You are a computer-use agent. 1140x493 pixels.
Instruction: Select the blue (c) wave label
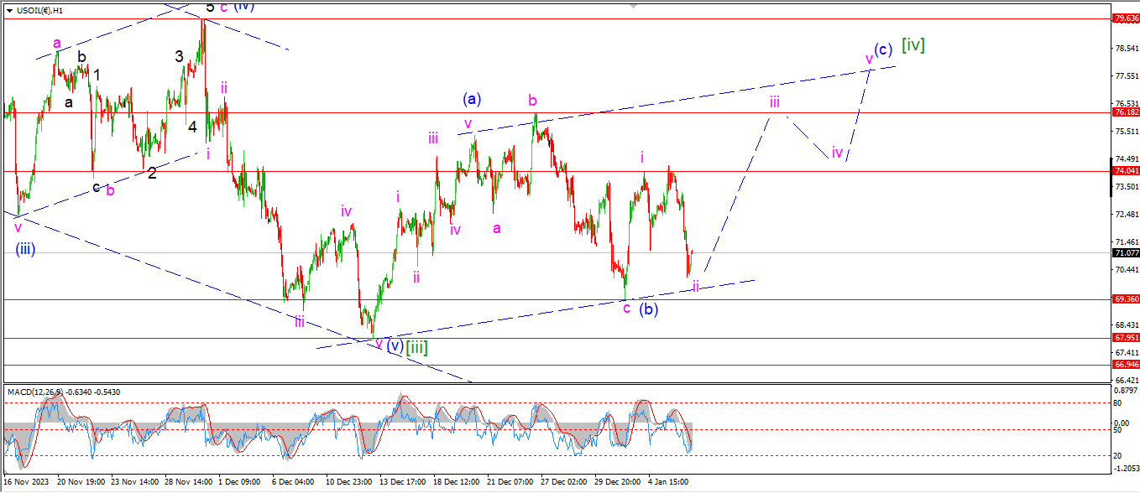click(x=882, y=49)
